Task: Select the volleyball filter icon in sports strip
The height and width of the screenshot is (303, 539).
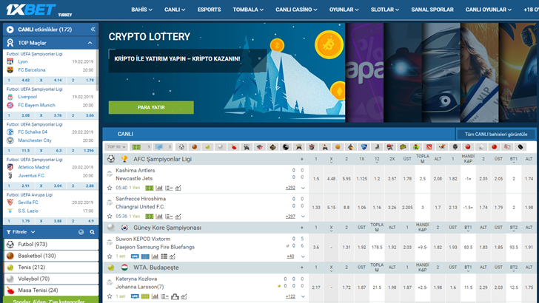Action: [x=221, y=147]
